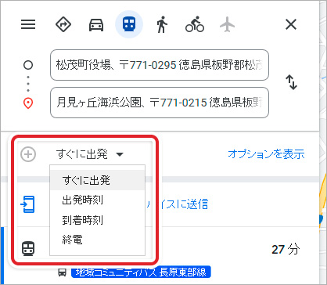Swap origin and destination arrows
This screenshot has height=285, width=327.
click(x=291, y=82)
